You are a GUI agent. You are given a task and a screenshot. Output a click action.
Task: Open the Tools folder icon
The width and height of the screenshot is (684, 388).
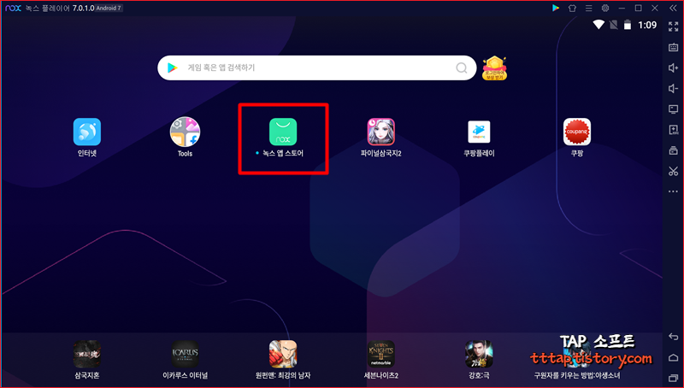[185, 132]
